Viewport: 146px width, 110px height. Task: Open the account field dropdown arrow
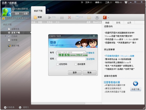pos(84,53)
